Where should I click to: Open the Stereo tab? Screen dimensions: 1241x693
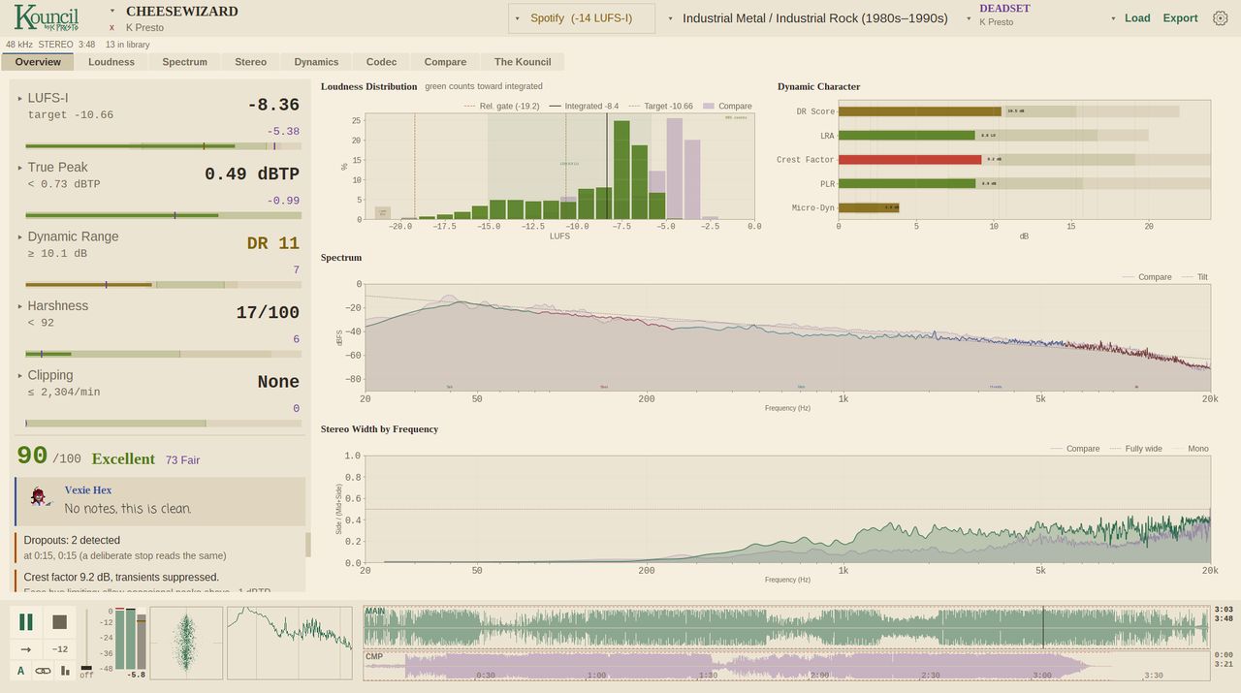tap(250, 62)
